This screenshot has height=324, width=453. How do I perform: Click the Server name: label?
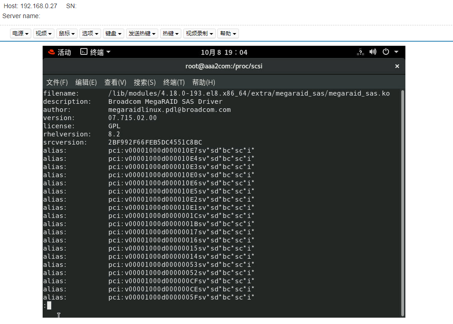pyautogui.click(x=21, y=16)
